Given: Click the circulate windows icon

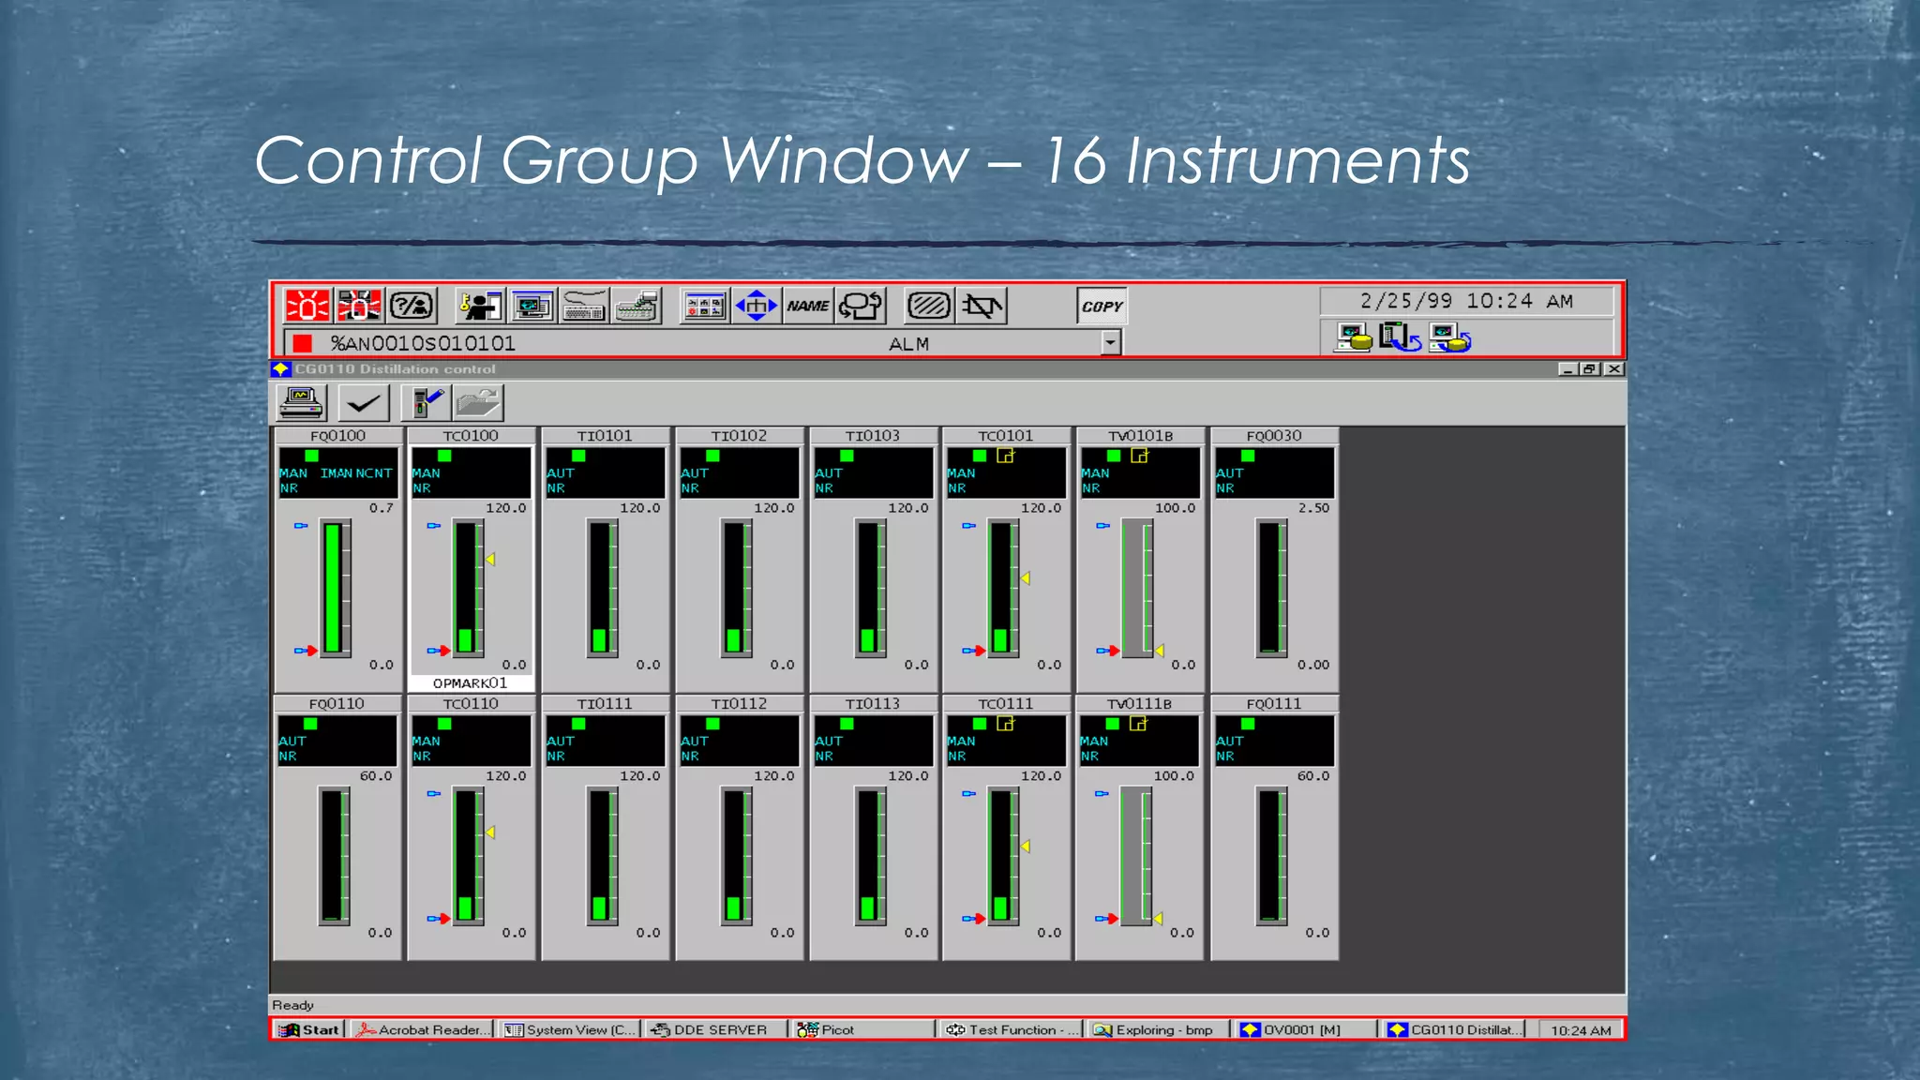Looking at the screenshot, I should tap(861, 306).
